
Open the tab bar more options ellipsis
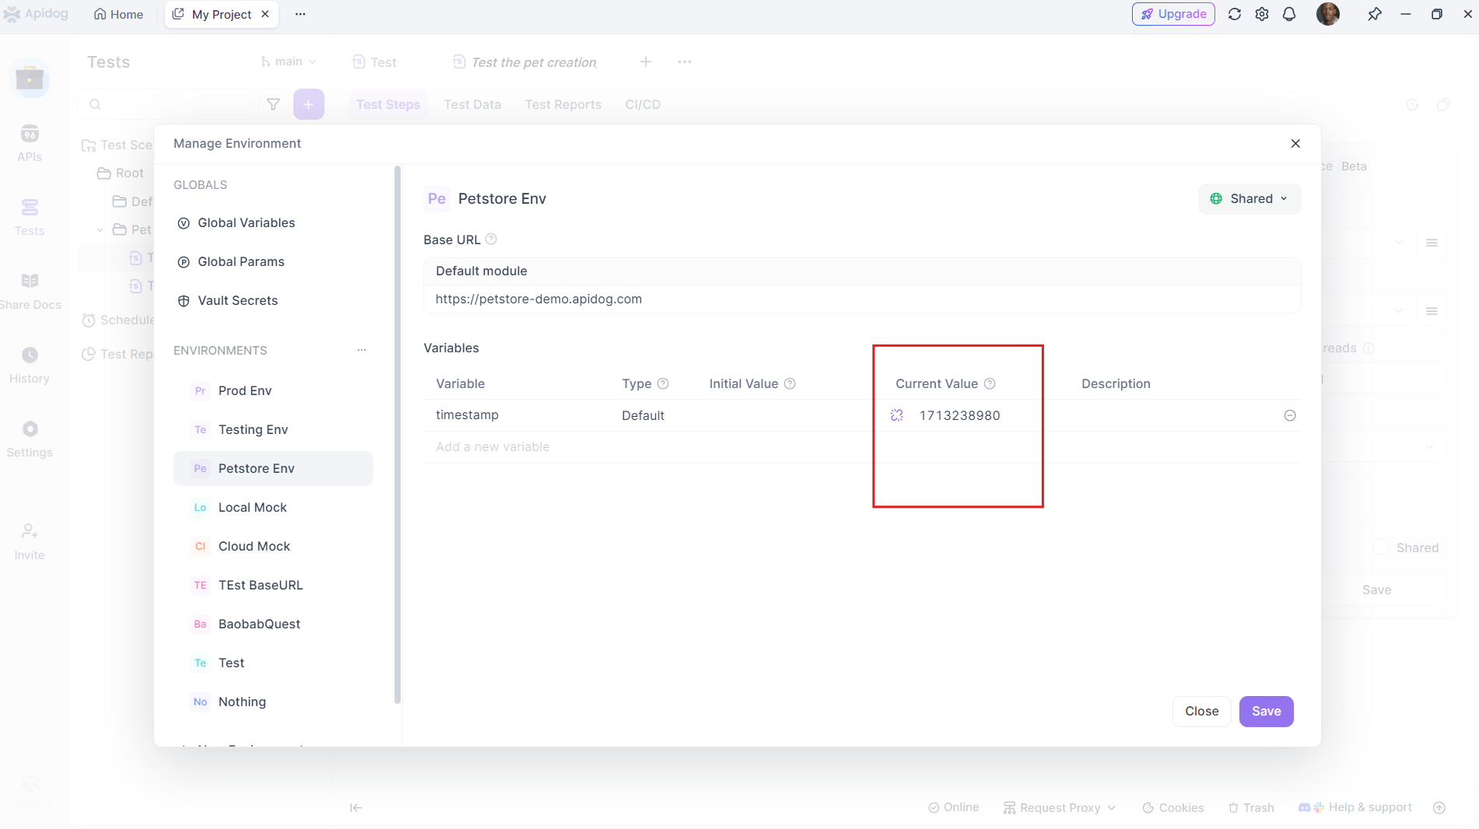coord(300,14)
